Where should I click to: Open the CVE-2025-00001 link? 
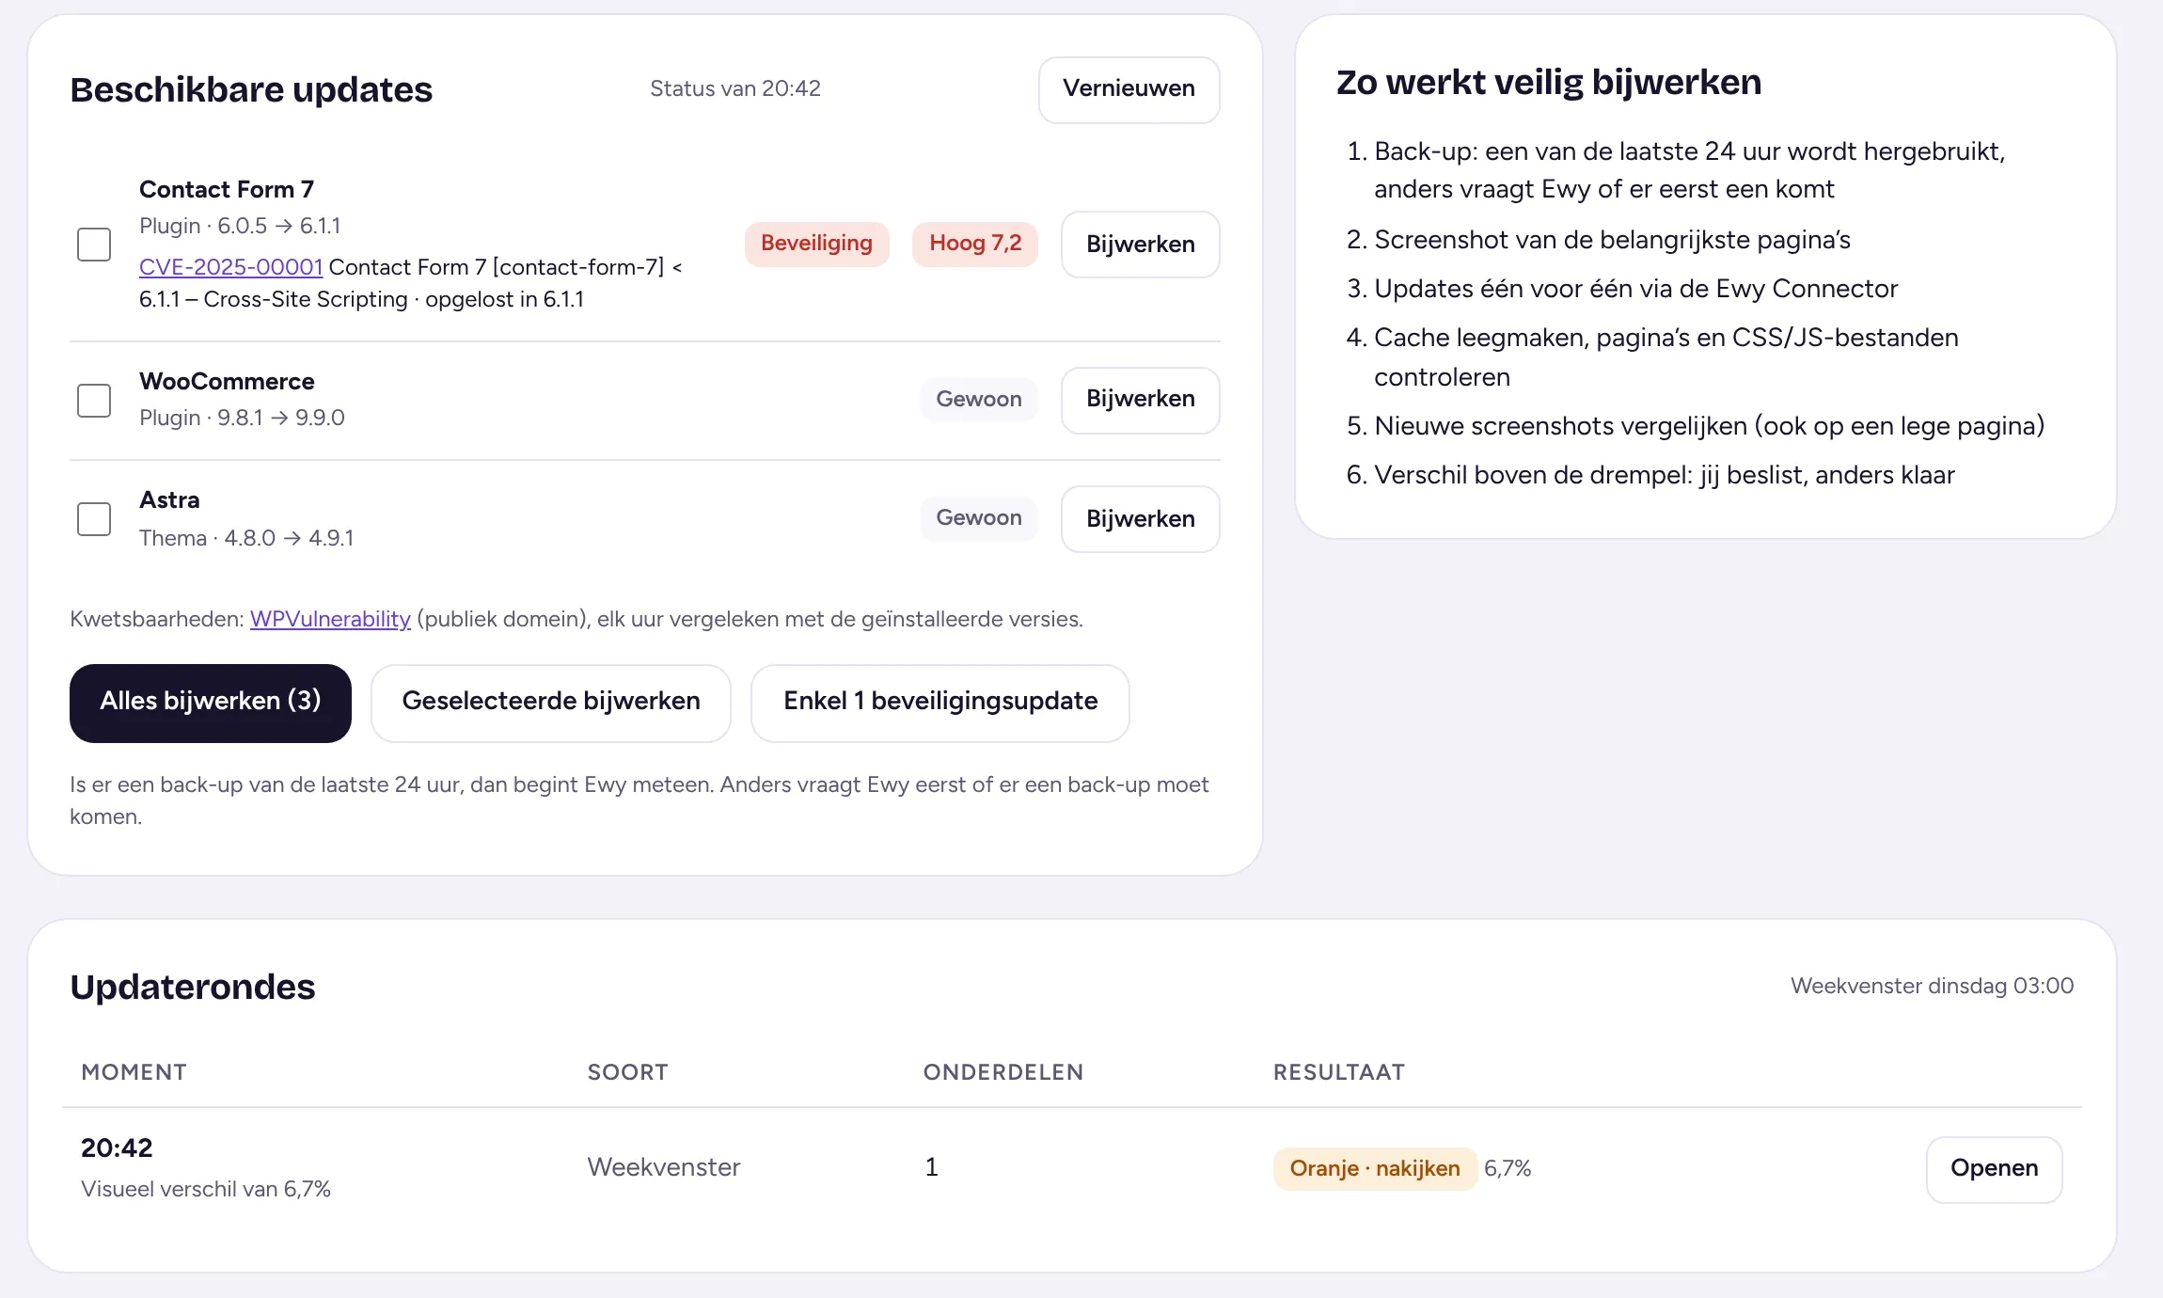point(230,267)
